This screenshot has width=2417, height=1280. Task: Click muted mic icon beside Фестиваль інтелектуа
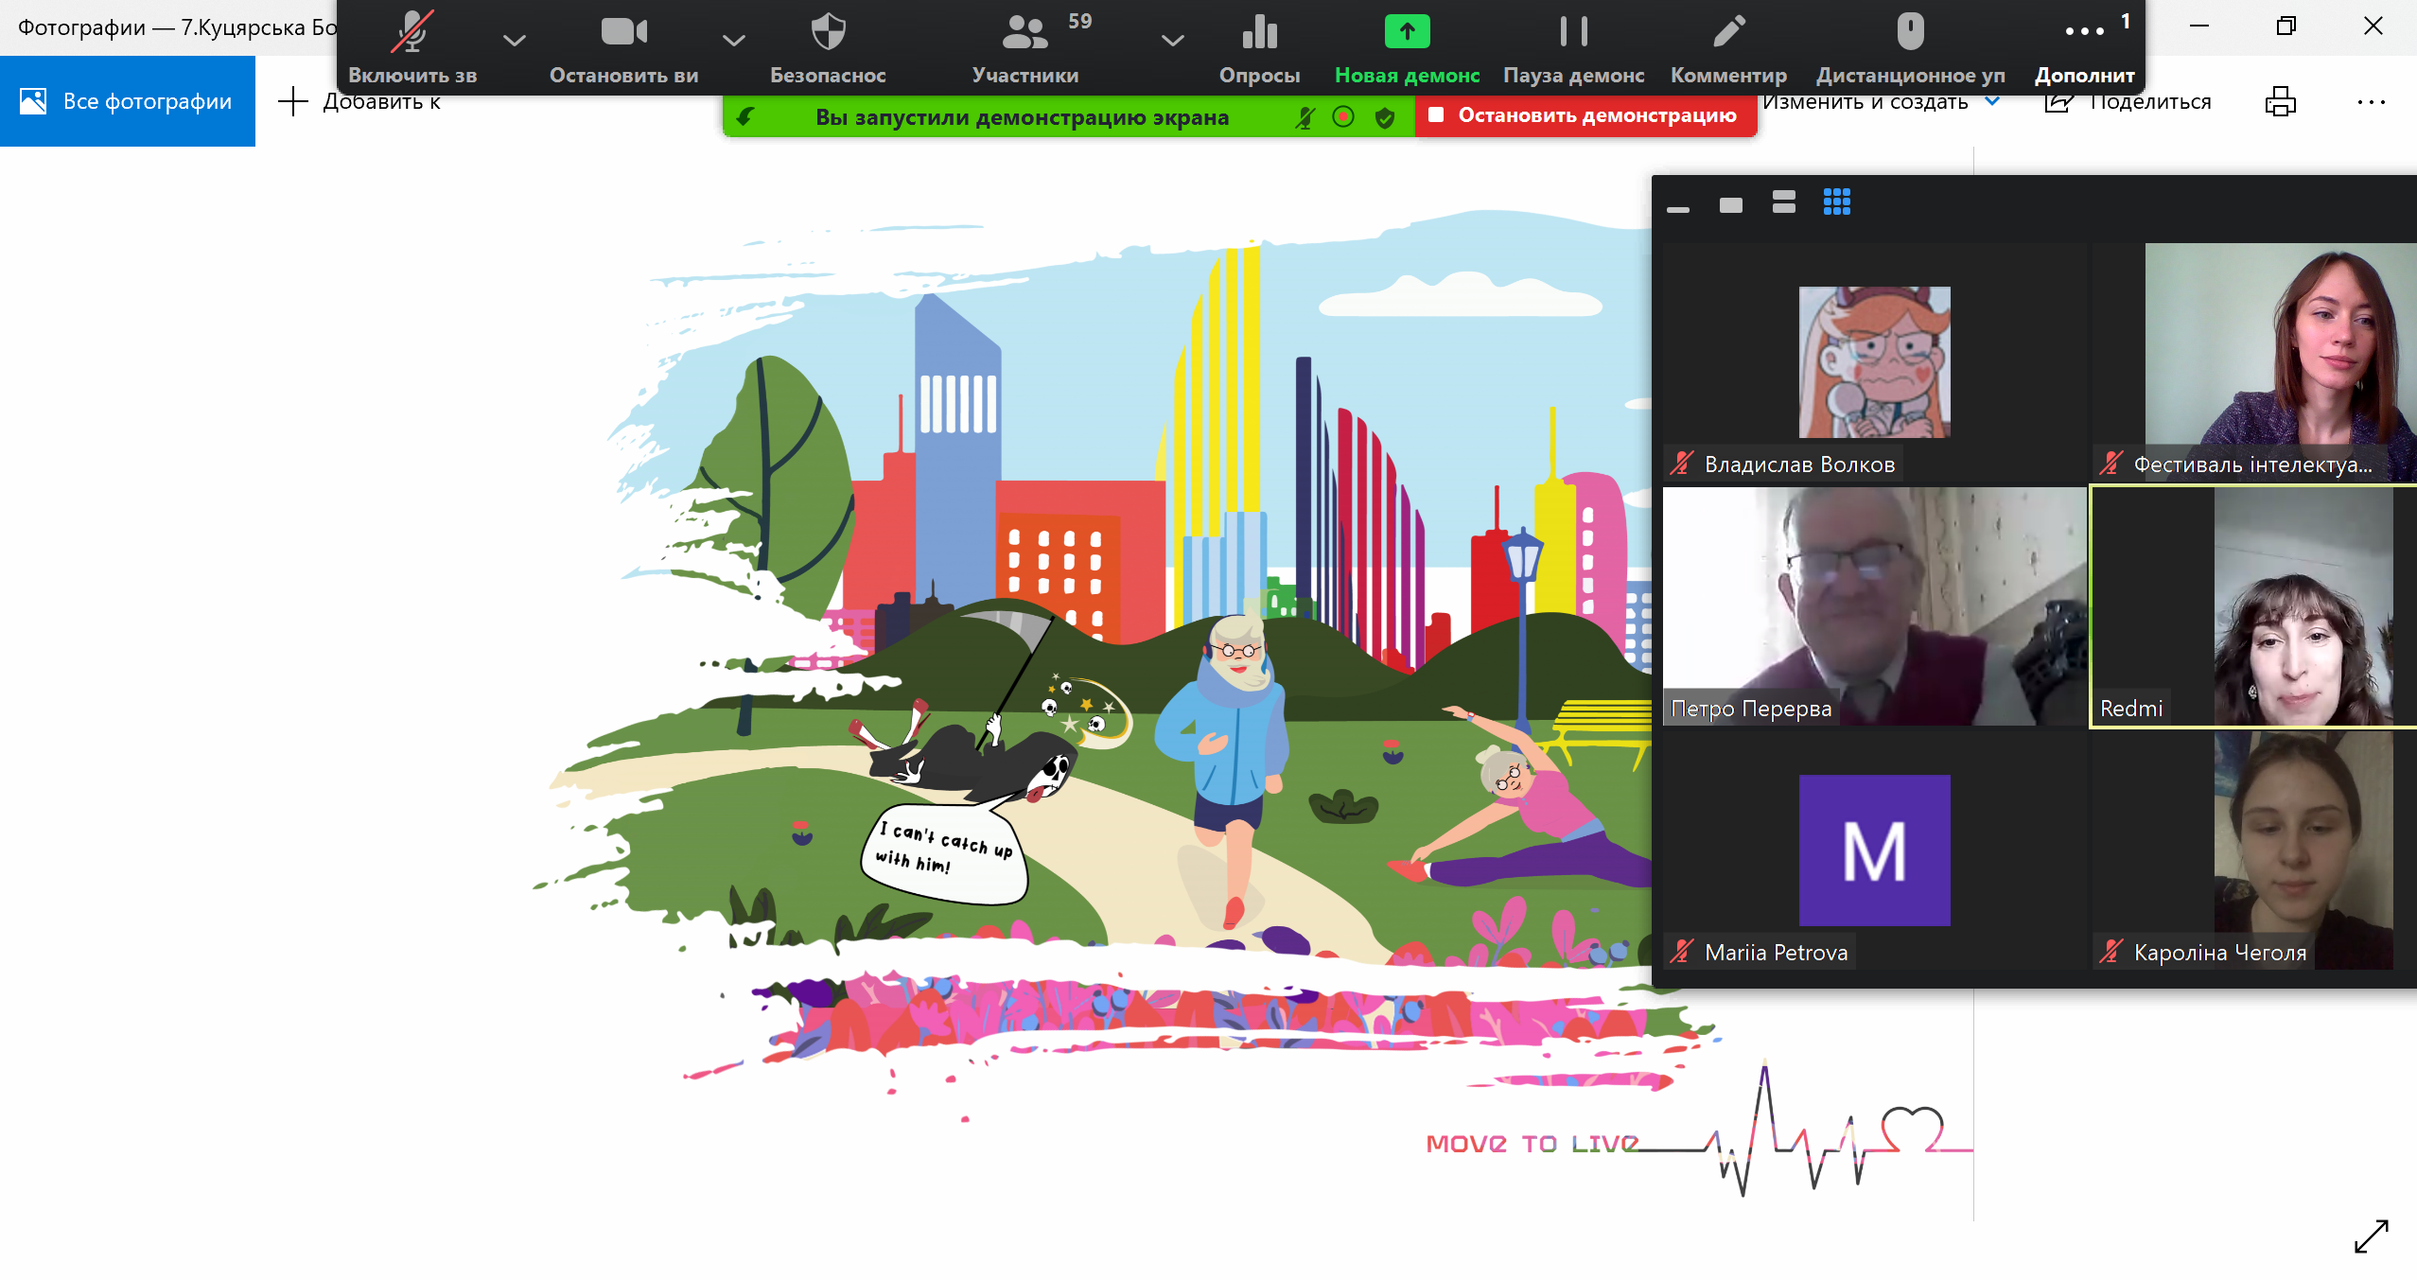[x=2110, y=464]
